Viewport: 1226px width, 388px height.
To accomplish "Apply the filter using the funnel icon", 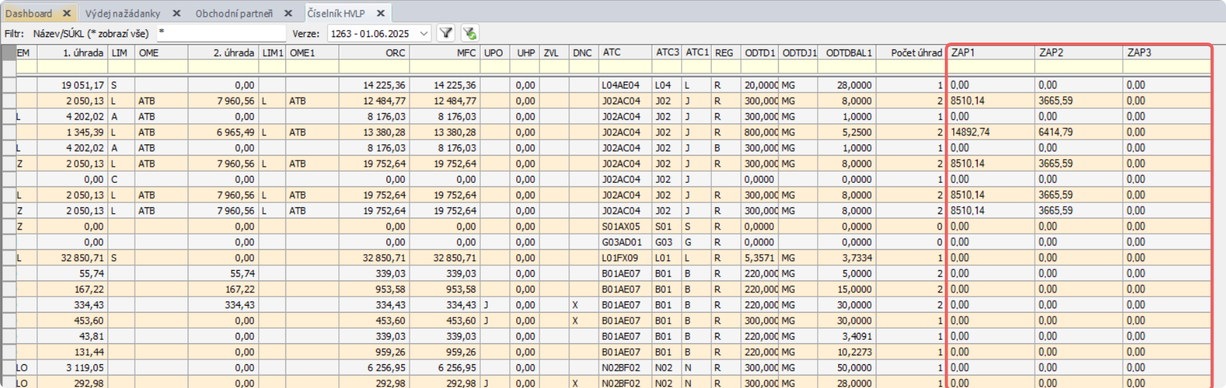I will point(446,33).
